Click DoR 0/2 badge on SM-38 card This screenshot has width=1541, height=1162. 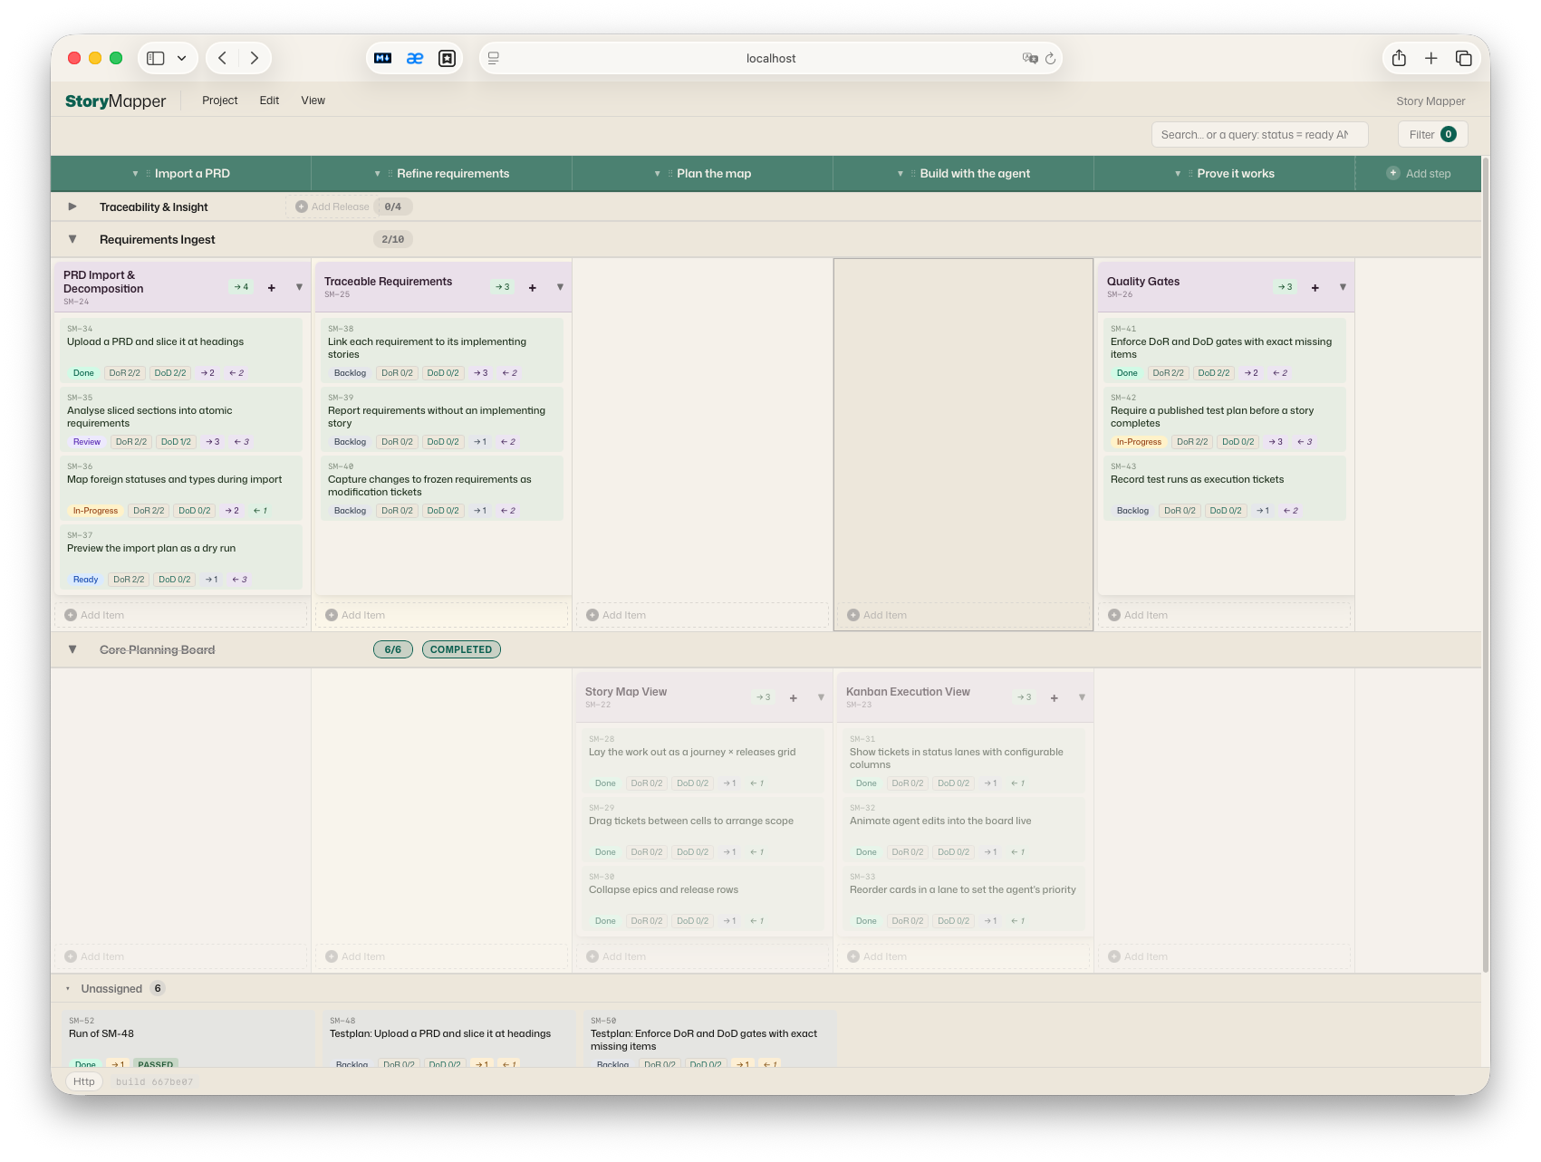[x=397, y=373]
